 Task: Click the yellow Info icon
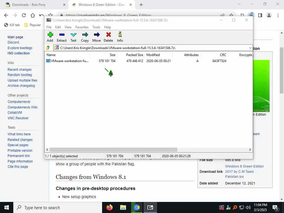click(x=120, y=34)
